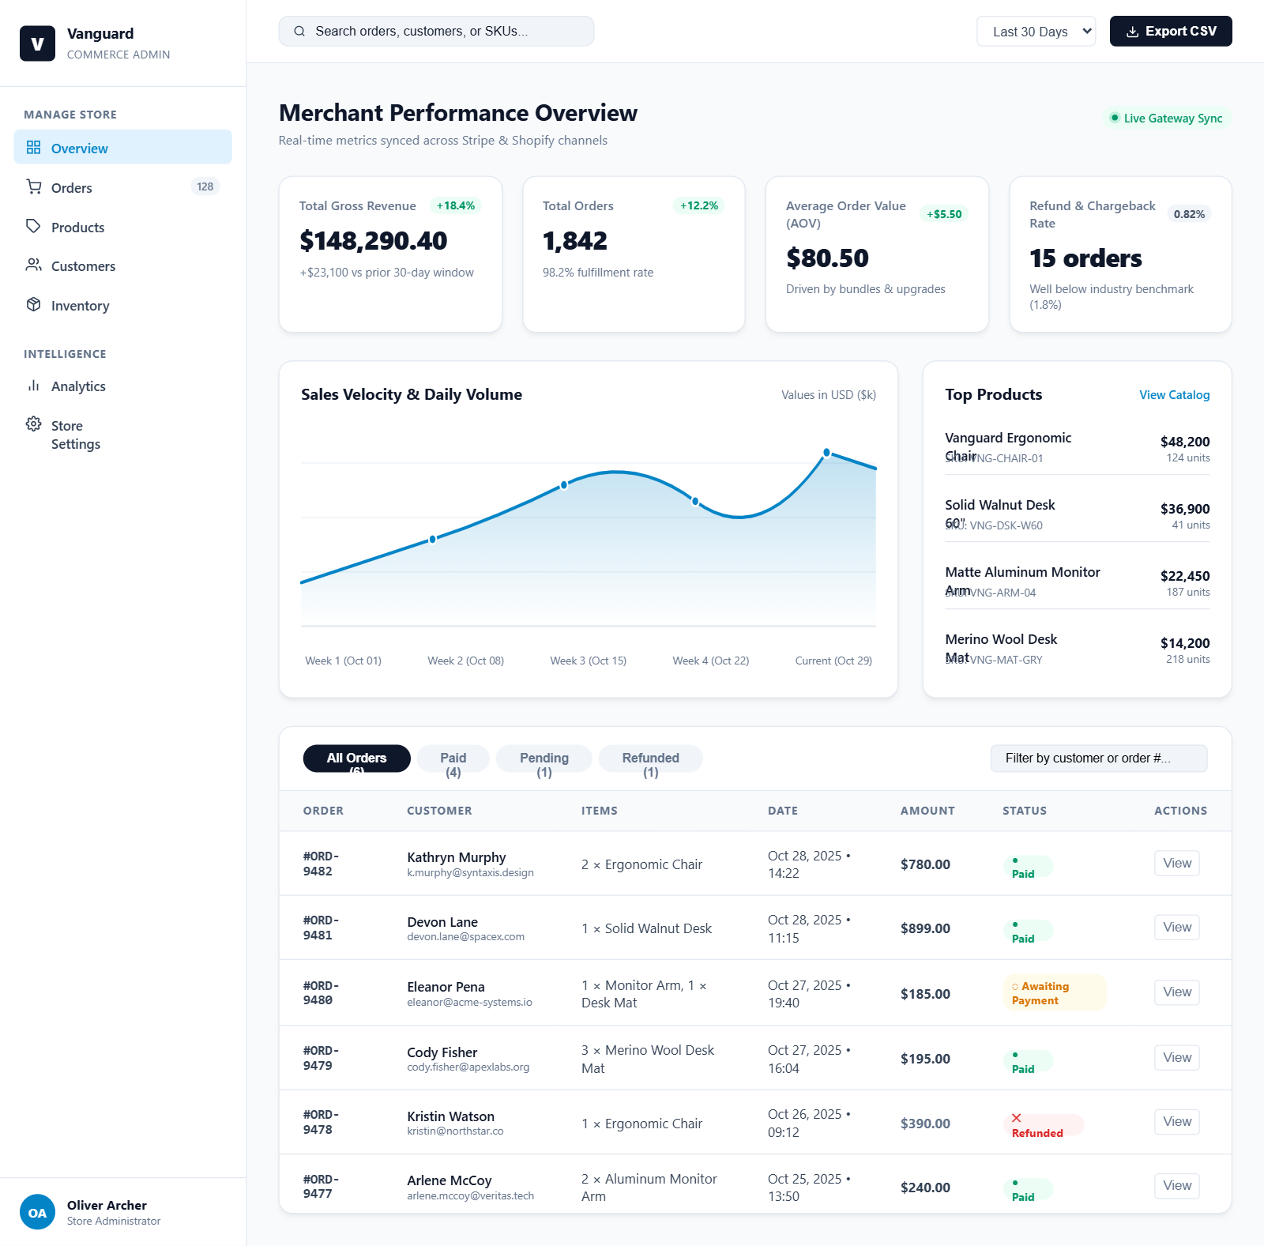Image resolution: width=1264 pixels, height=1246 pixels.
Task: Open the Last 30 Days dropdown
Action: (1036, 32)
